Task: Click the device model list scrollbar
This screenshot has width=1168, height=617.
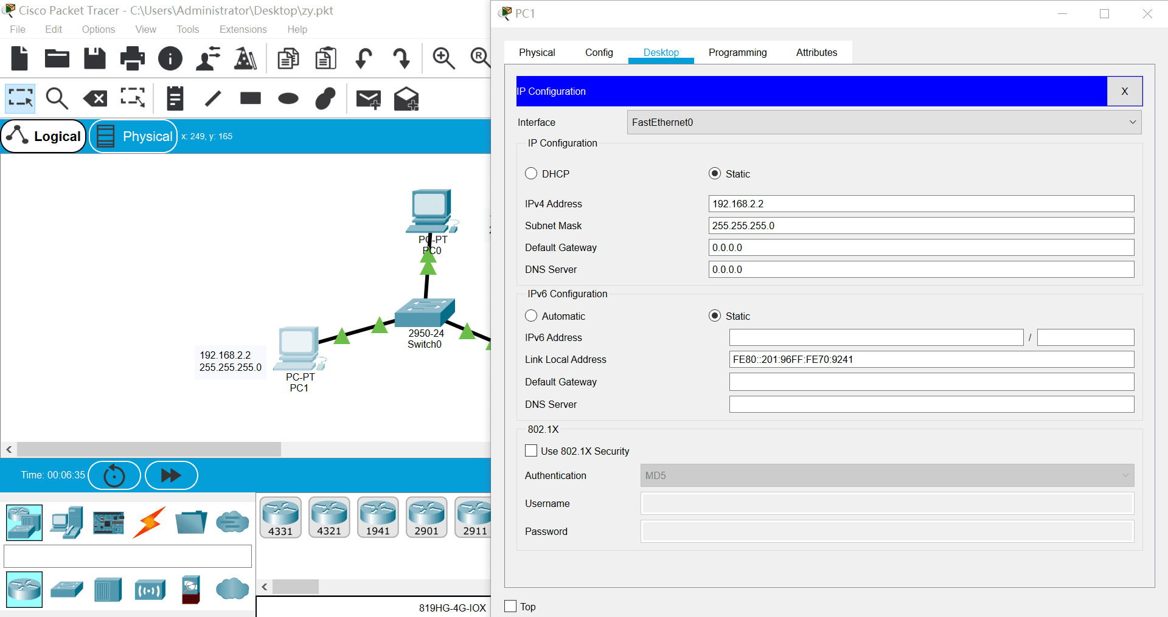Action: point(296,587)
